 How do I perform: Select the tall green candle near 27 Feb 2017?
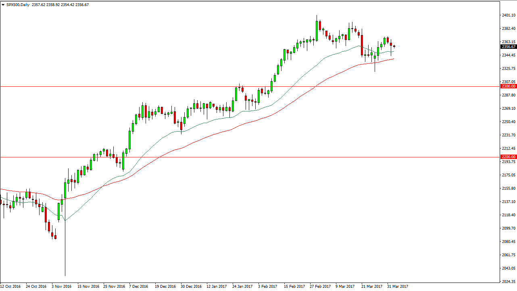317,30
